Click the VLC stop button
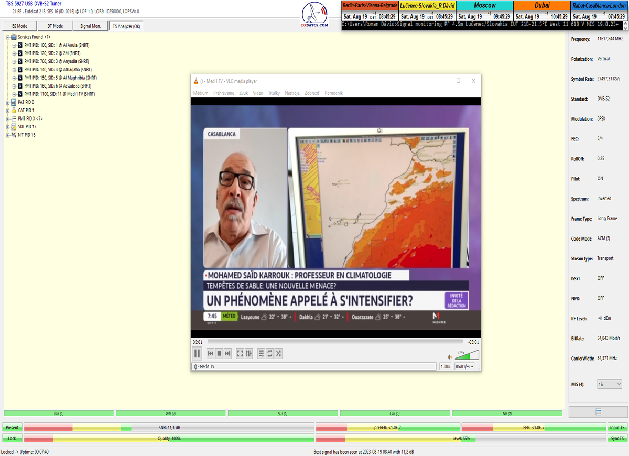The height and width of the screenshot is (456, 629). click(x=219, y=354)
